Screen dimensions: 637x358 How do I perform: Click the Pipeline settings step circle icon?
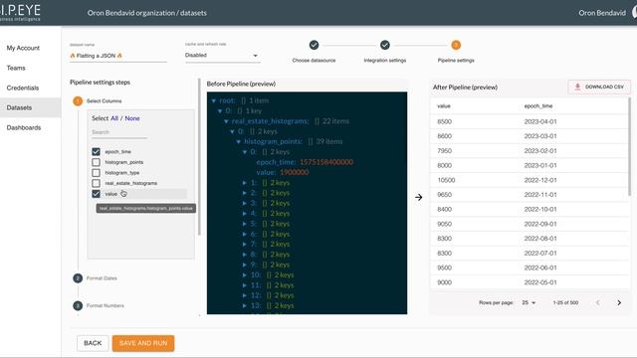[x=456, y=45]
